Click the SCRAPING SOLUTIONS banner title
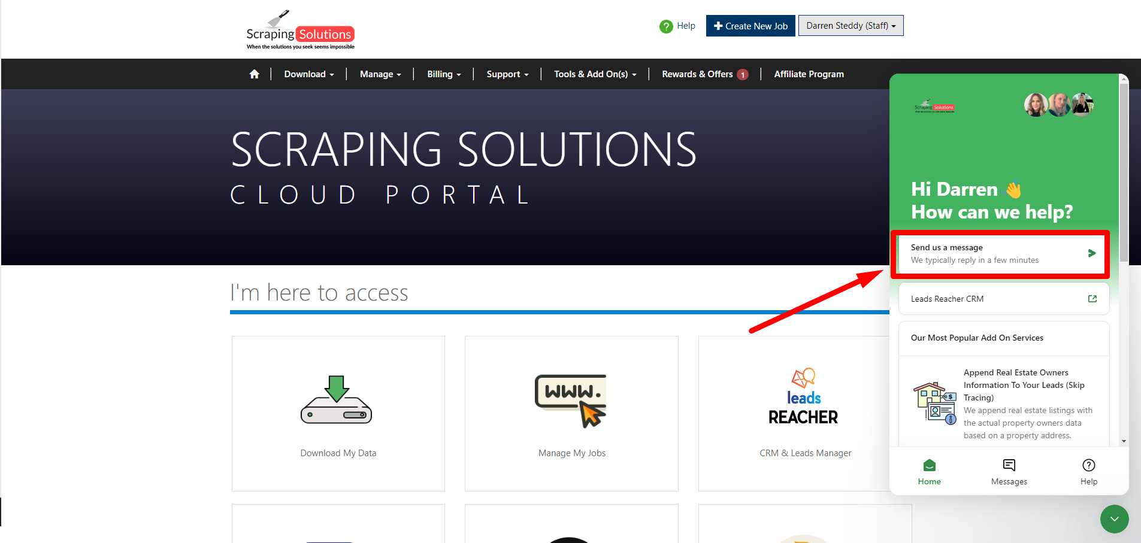 coord(464,150)
